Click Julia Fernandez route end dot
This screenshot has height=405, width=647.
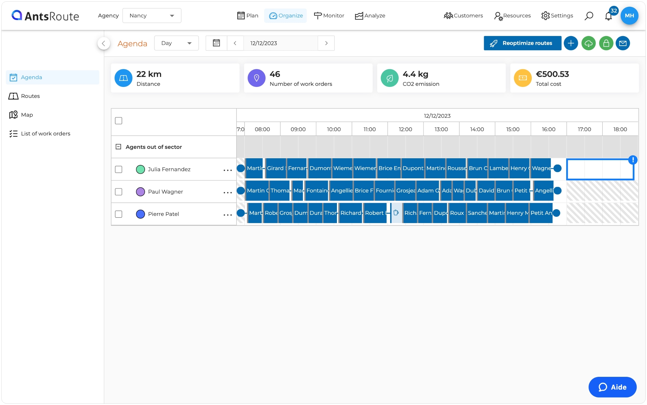point(557,168)
